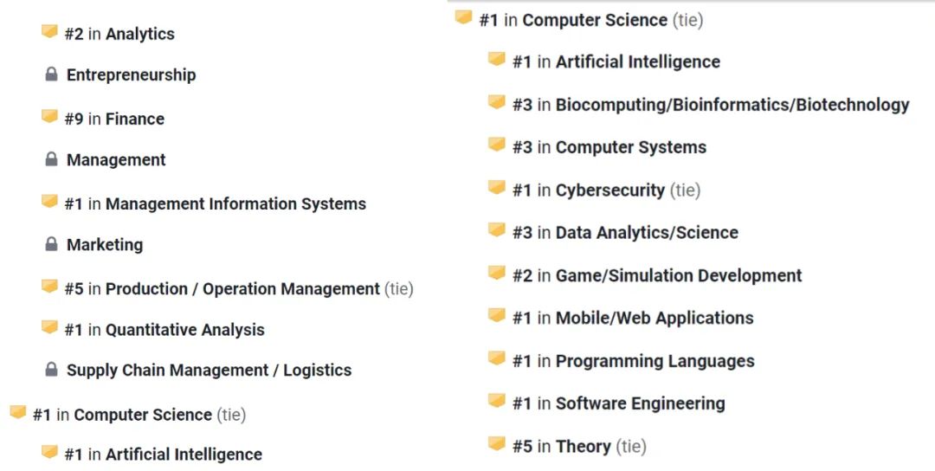935x471 pixels.
Task: Click the lock icon beside Entrepreneurship
Action: [x=51, y=74]
